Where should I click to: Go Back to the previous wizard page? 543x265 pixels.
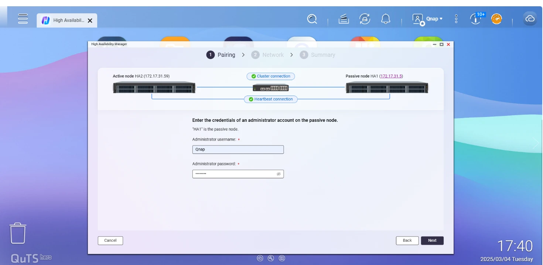[x=407, y=241]
